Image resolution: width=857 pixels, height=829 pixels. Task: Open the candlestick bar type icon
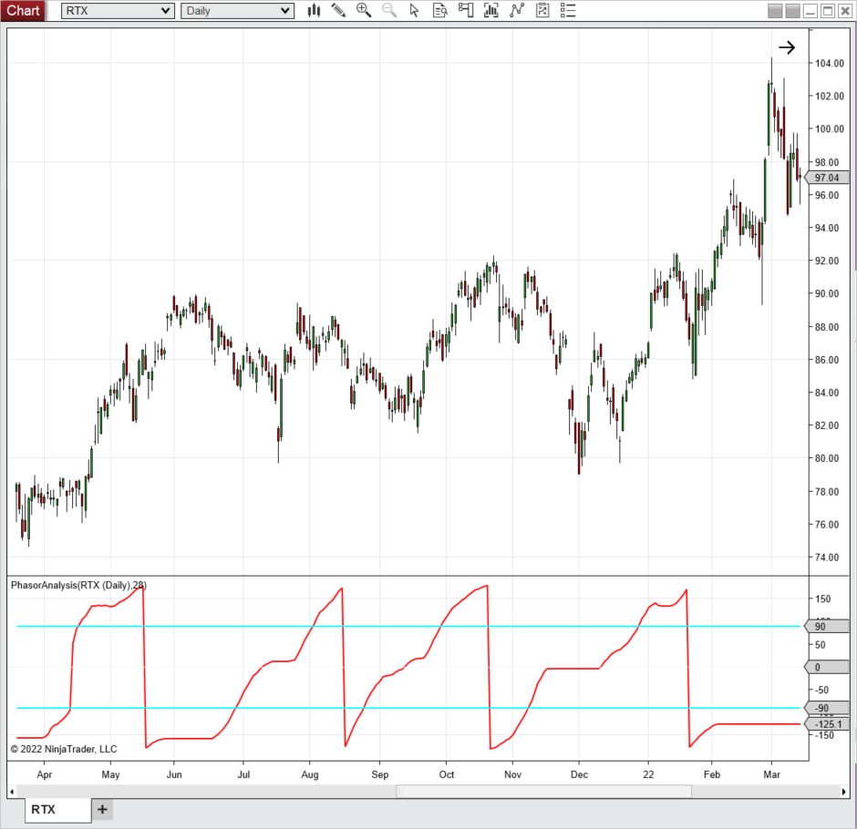pyautogui.click(x=314, y=11)
